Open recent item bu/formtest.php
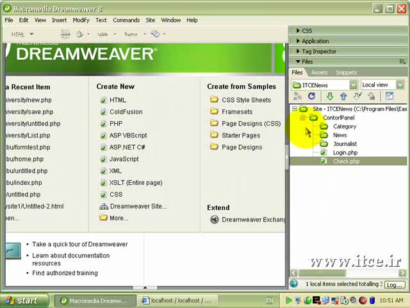The image size is (410, 308). [28, 147]
